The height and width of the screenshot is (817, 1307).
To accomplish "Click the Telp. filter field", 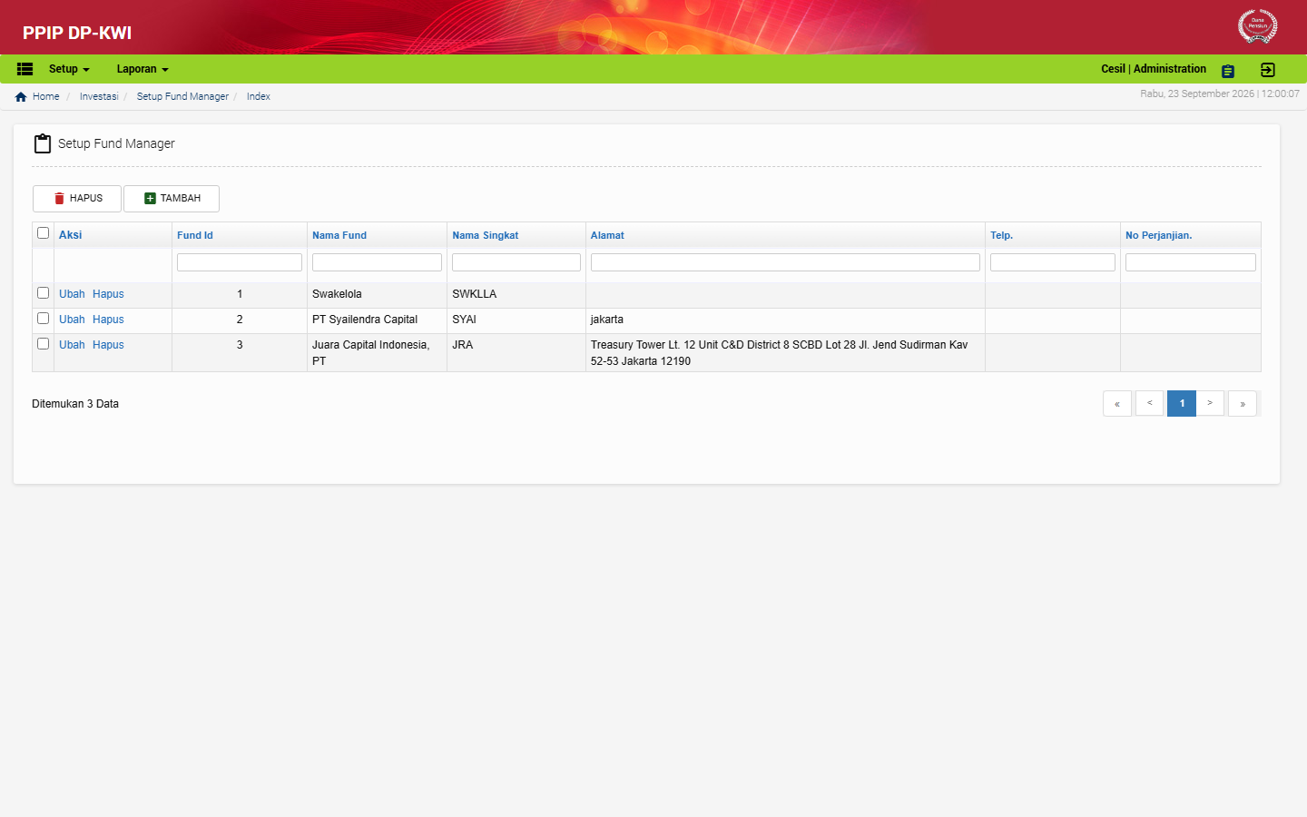I will 1053,262.
